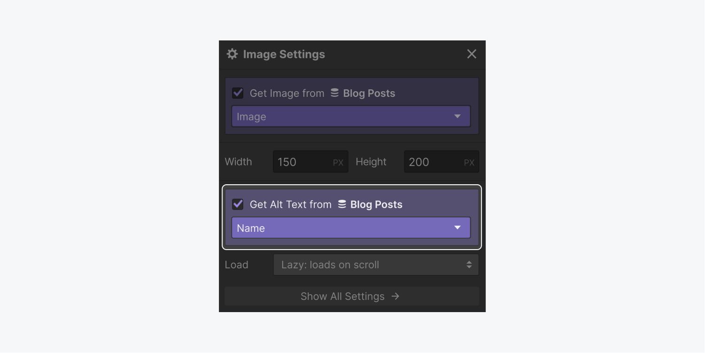The width and height of the screenshot is (705, 353).
Task: Click the arrow icon on Show All Settings
Action: [395, 296]
